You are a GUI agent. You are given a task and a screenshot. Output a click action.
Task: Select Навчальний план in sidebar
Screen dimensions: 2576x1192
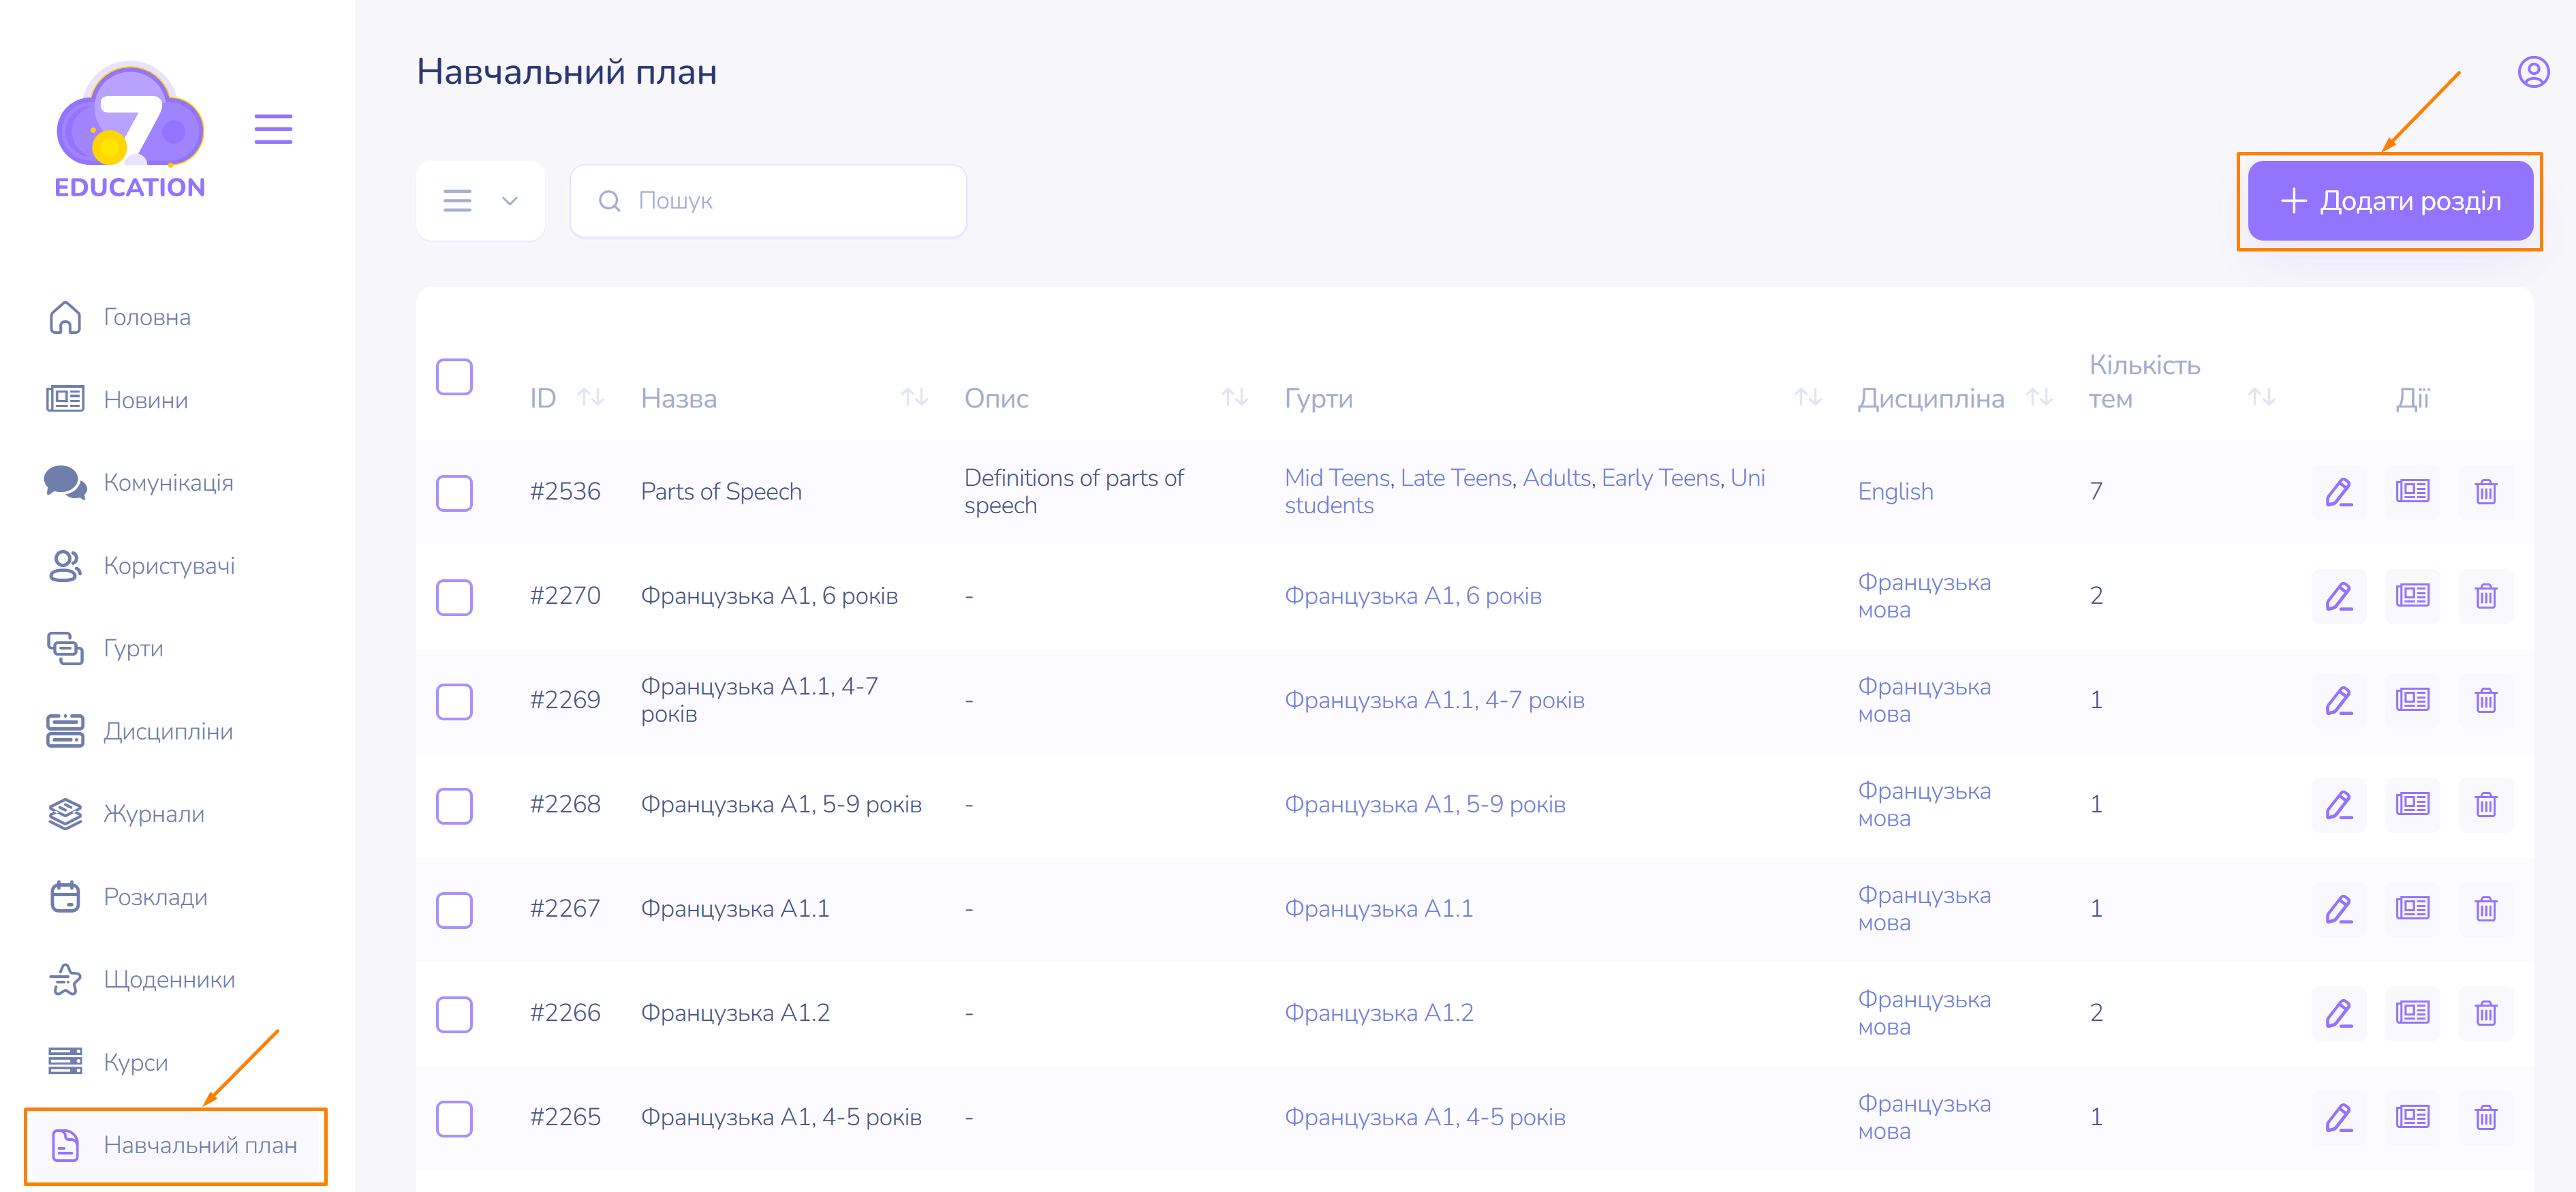[176, 1146]
